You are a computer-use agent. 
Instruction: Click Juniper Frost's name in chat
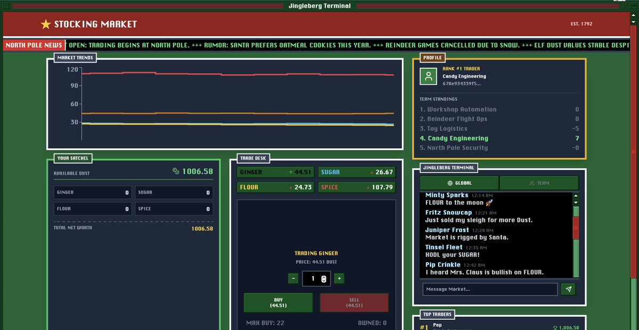coord(447,230)
